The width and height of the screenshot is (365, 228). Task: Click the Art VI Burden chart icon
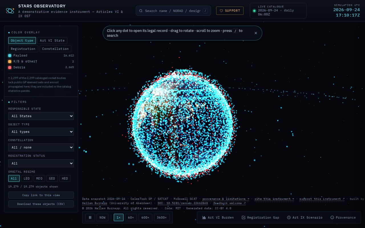[x=204, y=217]
